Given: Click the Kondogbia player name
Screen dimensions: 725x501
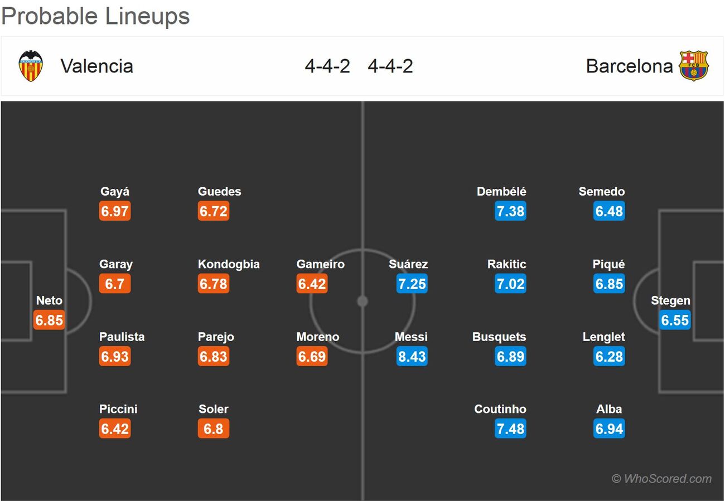Looking at the screenshot, I should point(229,264).
